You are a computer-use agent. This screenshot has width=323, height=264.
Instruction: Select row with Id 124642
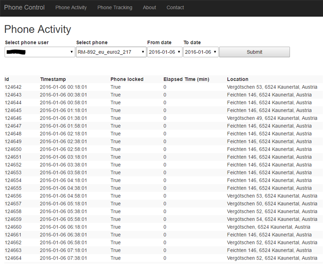13,87
